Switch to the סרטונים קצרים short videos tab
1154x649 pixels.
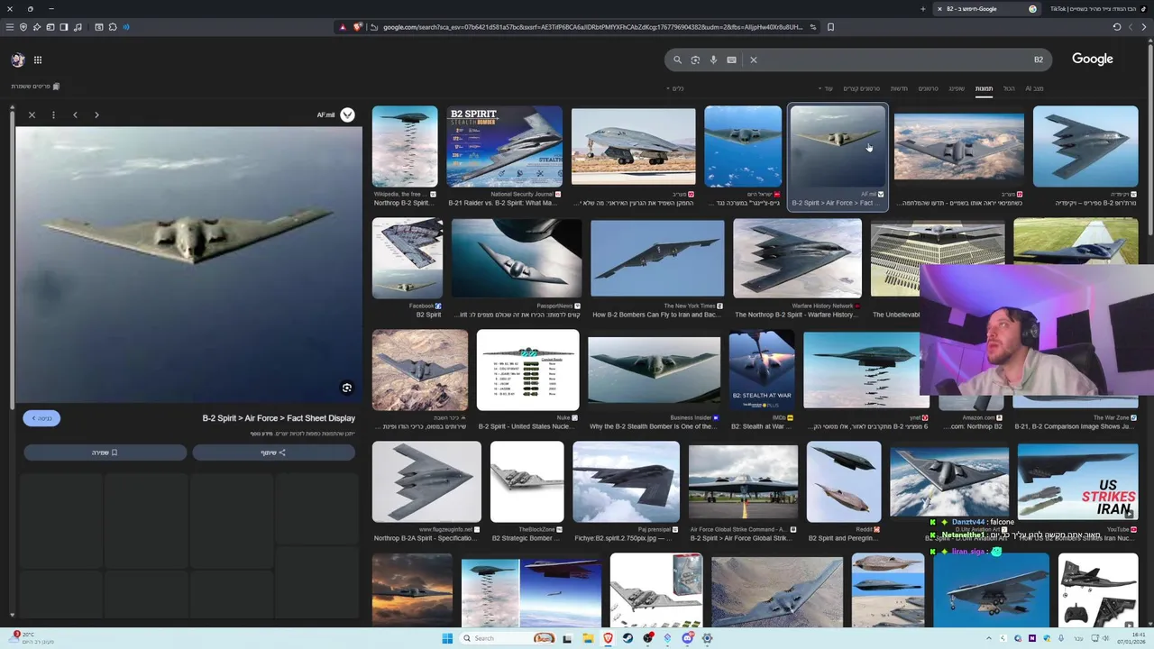861,88
